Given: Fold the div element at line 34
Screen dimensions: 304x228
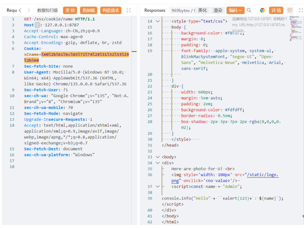Looking at the screenshot, I should pyautogui.click(x=158, y=163).
